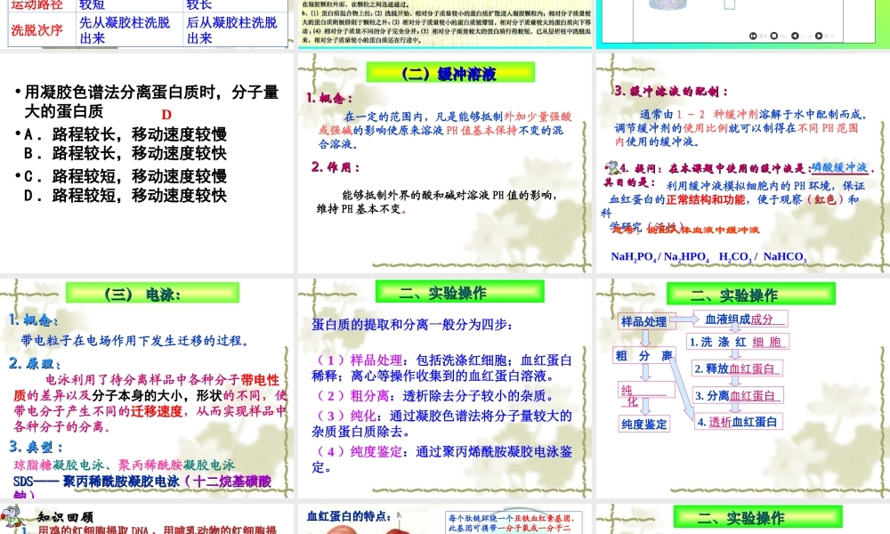Click the NaH2PO4 / Na2HPO4 formula text
Viewport: 890px width, 534px height.
(x=663, y=257)
